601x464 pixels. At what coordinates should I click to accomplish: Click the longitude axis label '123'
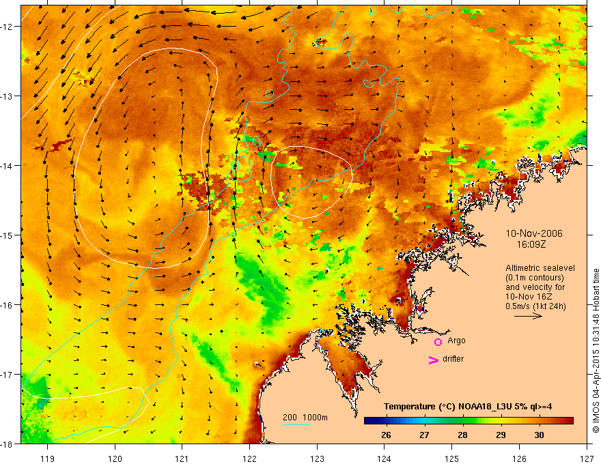coord(317,459)
